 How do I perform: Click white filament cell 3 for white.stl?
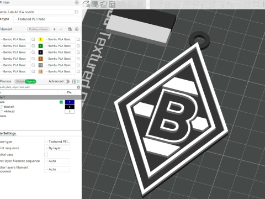[x=70, y=111]
